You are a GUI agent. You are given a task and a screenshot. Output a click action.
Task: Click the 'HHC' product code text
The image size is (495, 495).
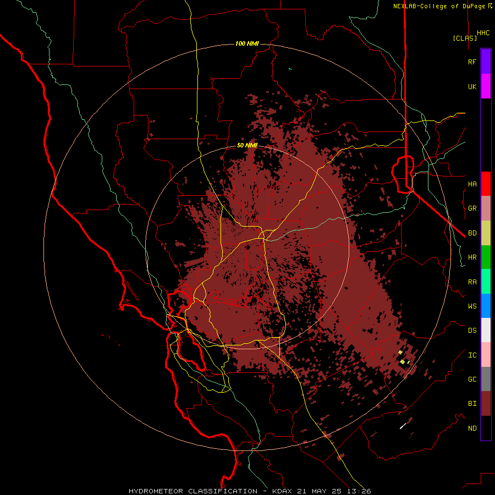(483, 33)
